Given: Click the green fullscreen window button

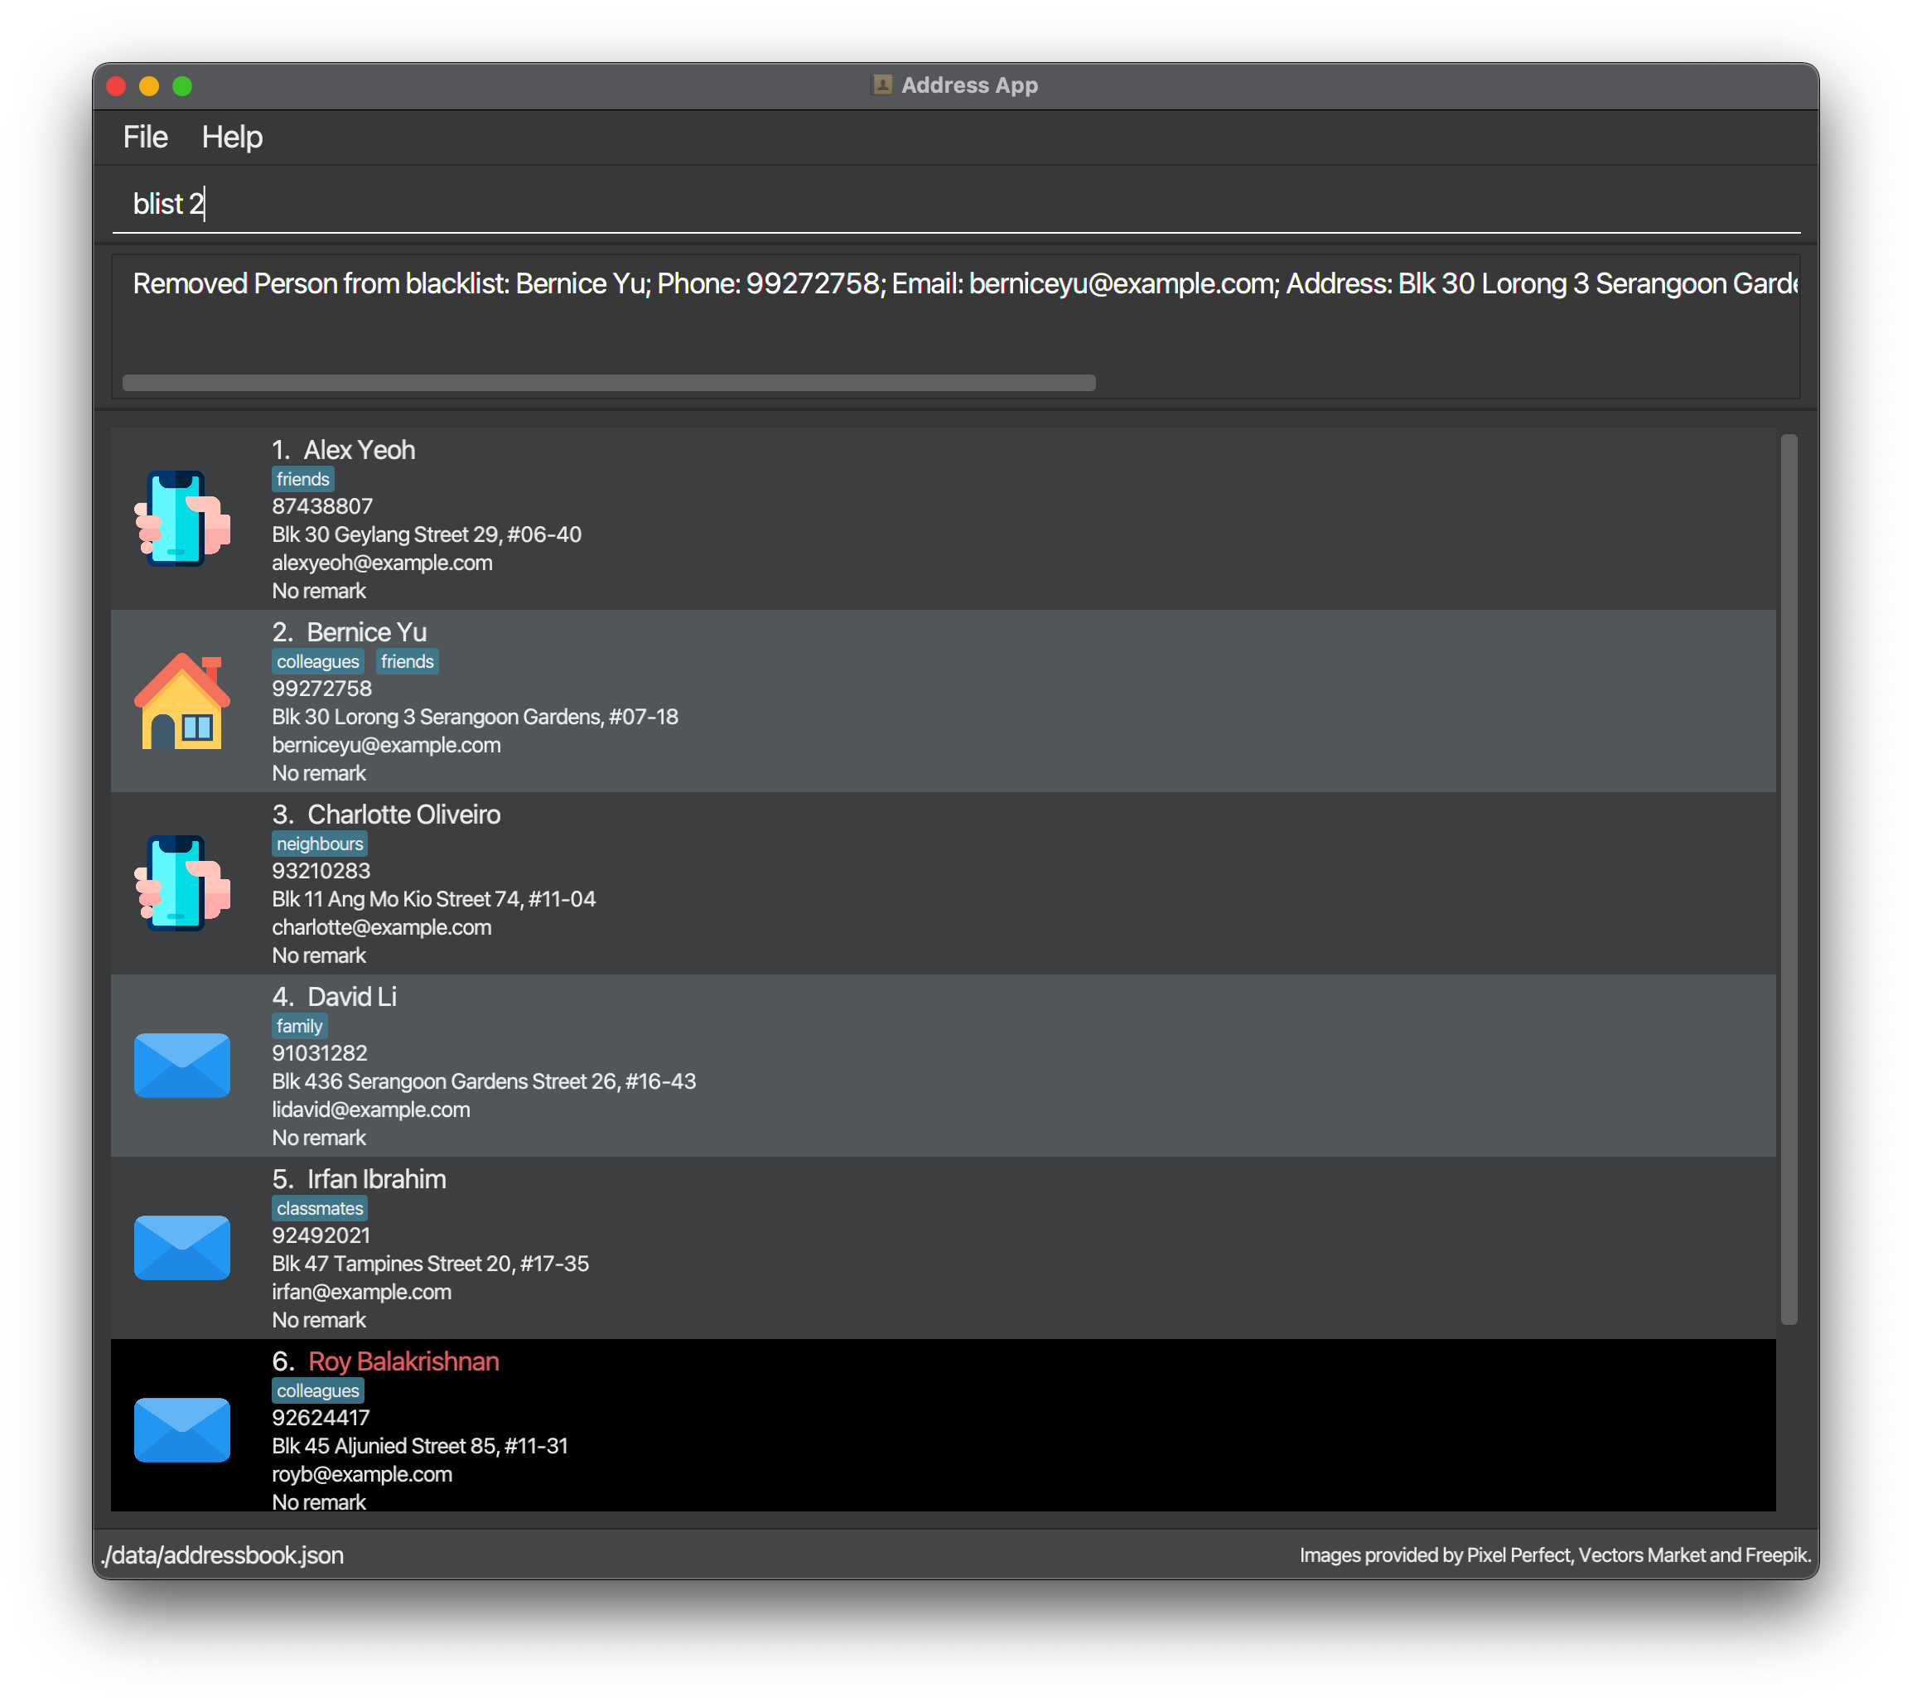Looking at the screenshot, I should 182,86.
